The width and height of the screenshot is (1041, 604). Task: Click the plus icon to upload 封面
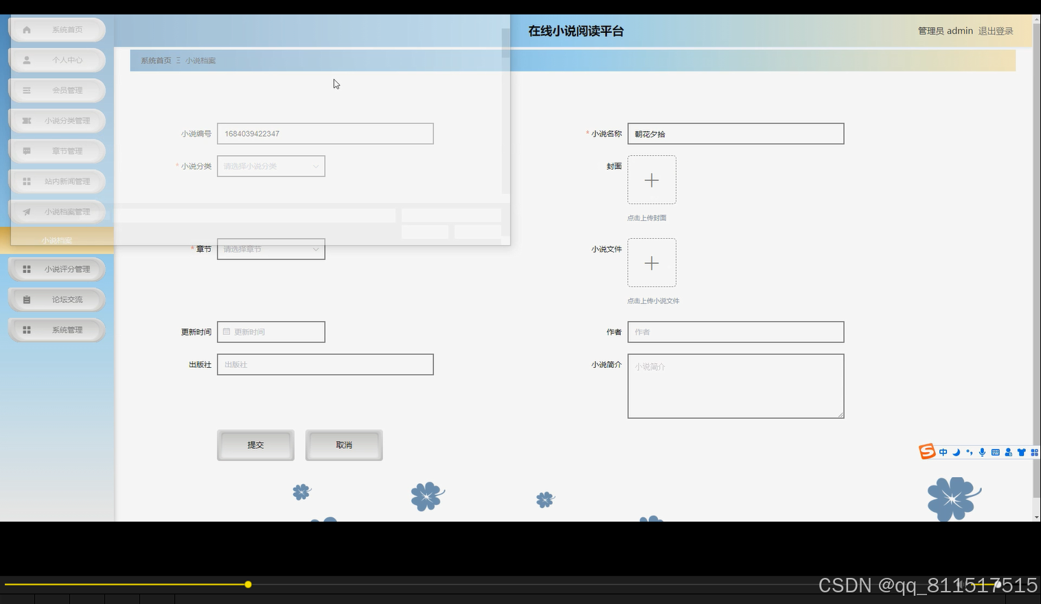pyautogui.click(x=652, y=180)
